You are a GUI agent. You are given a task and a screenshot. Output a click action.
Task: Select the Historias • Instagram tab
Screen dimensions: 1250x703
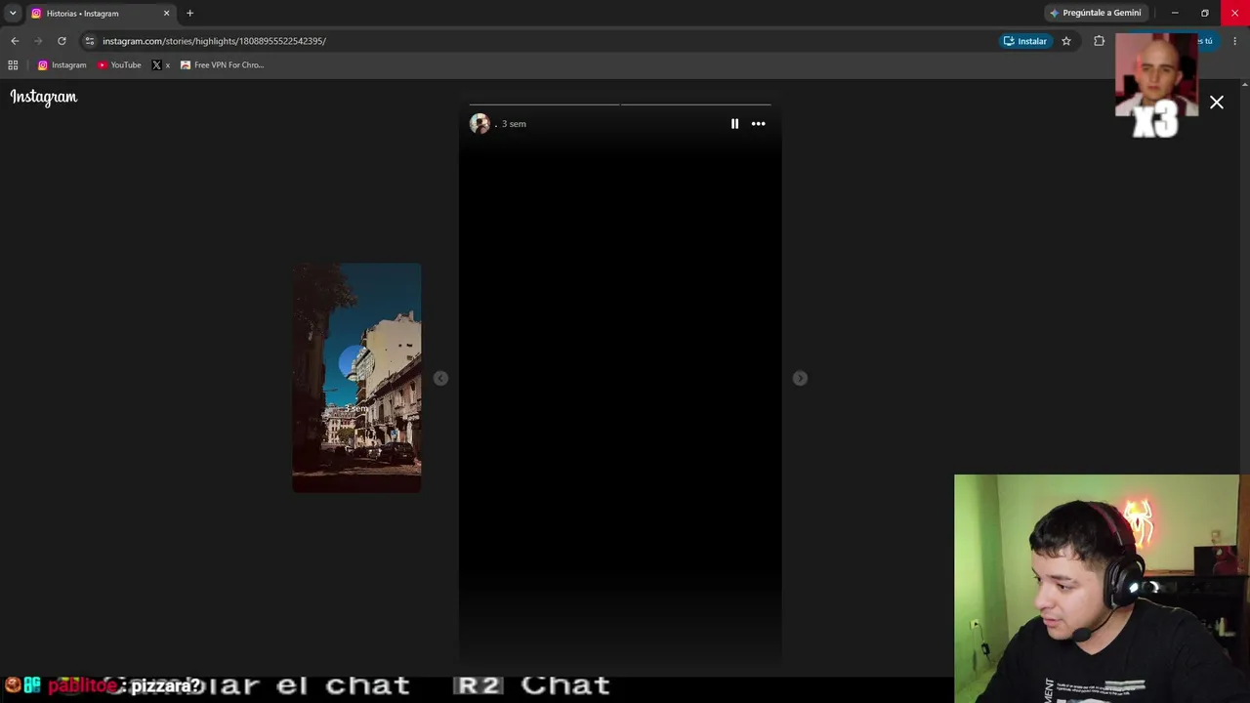tap(102, 14)
